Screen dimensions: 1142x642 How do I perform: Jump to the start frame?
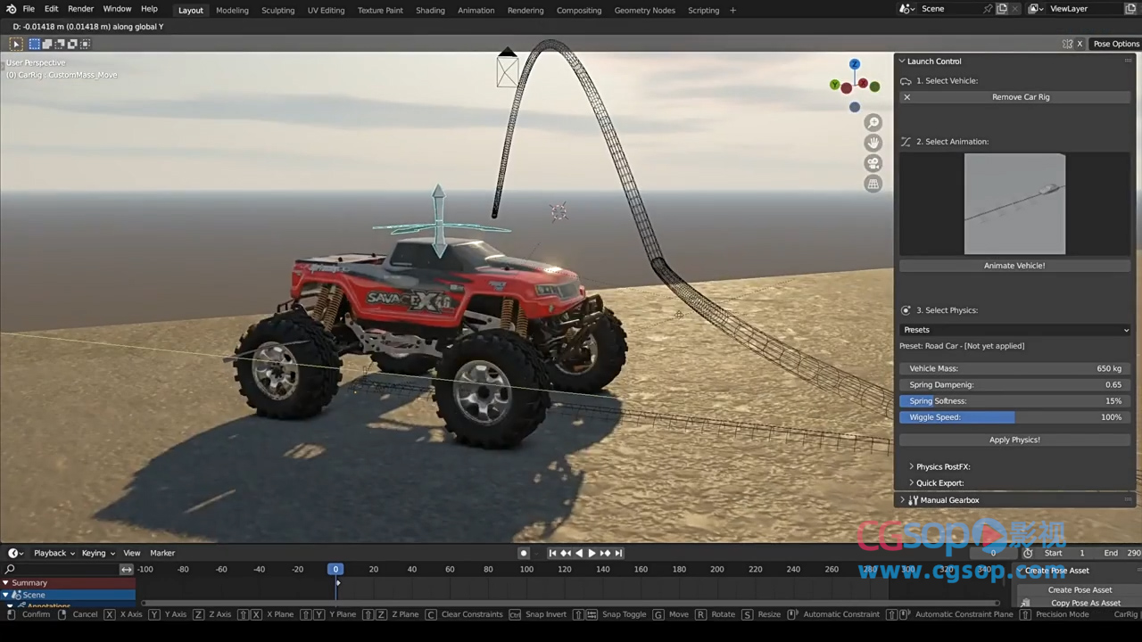tap(552, 553)
